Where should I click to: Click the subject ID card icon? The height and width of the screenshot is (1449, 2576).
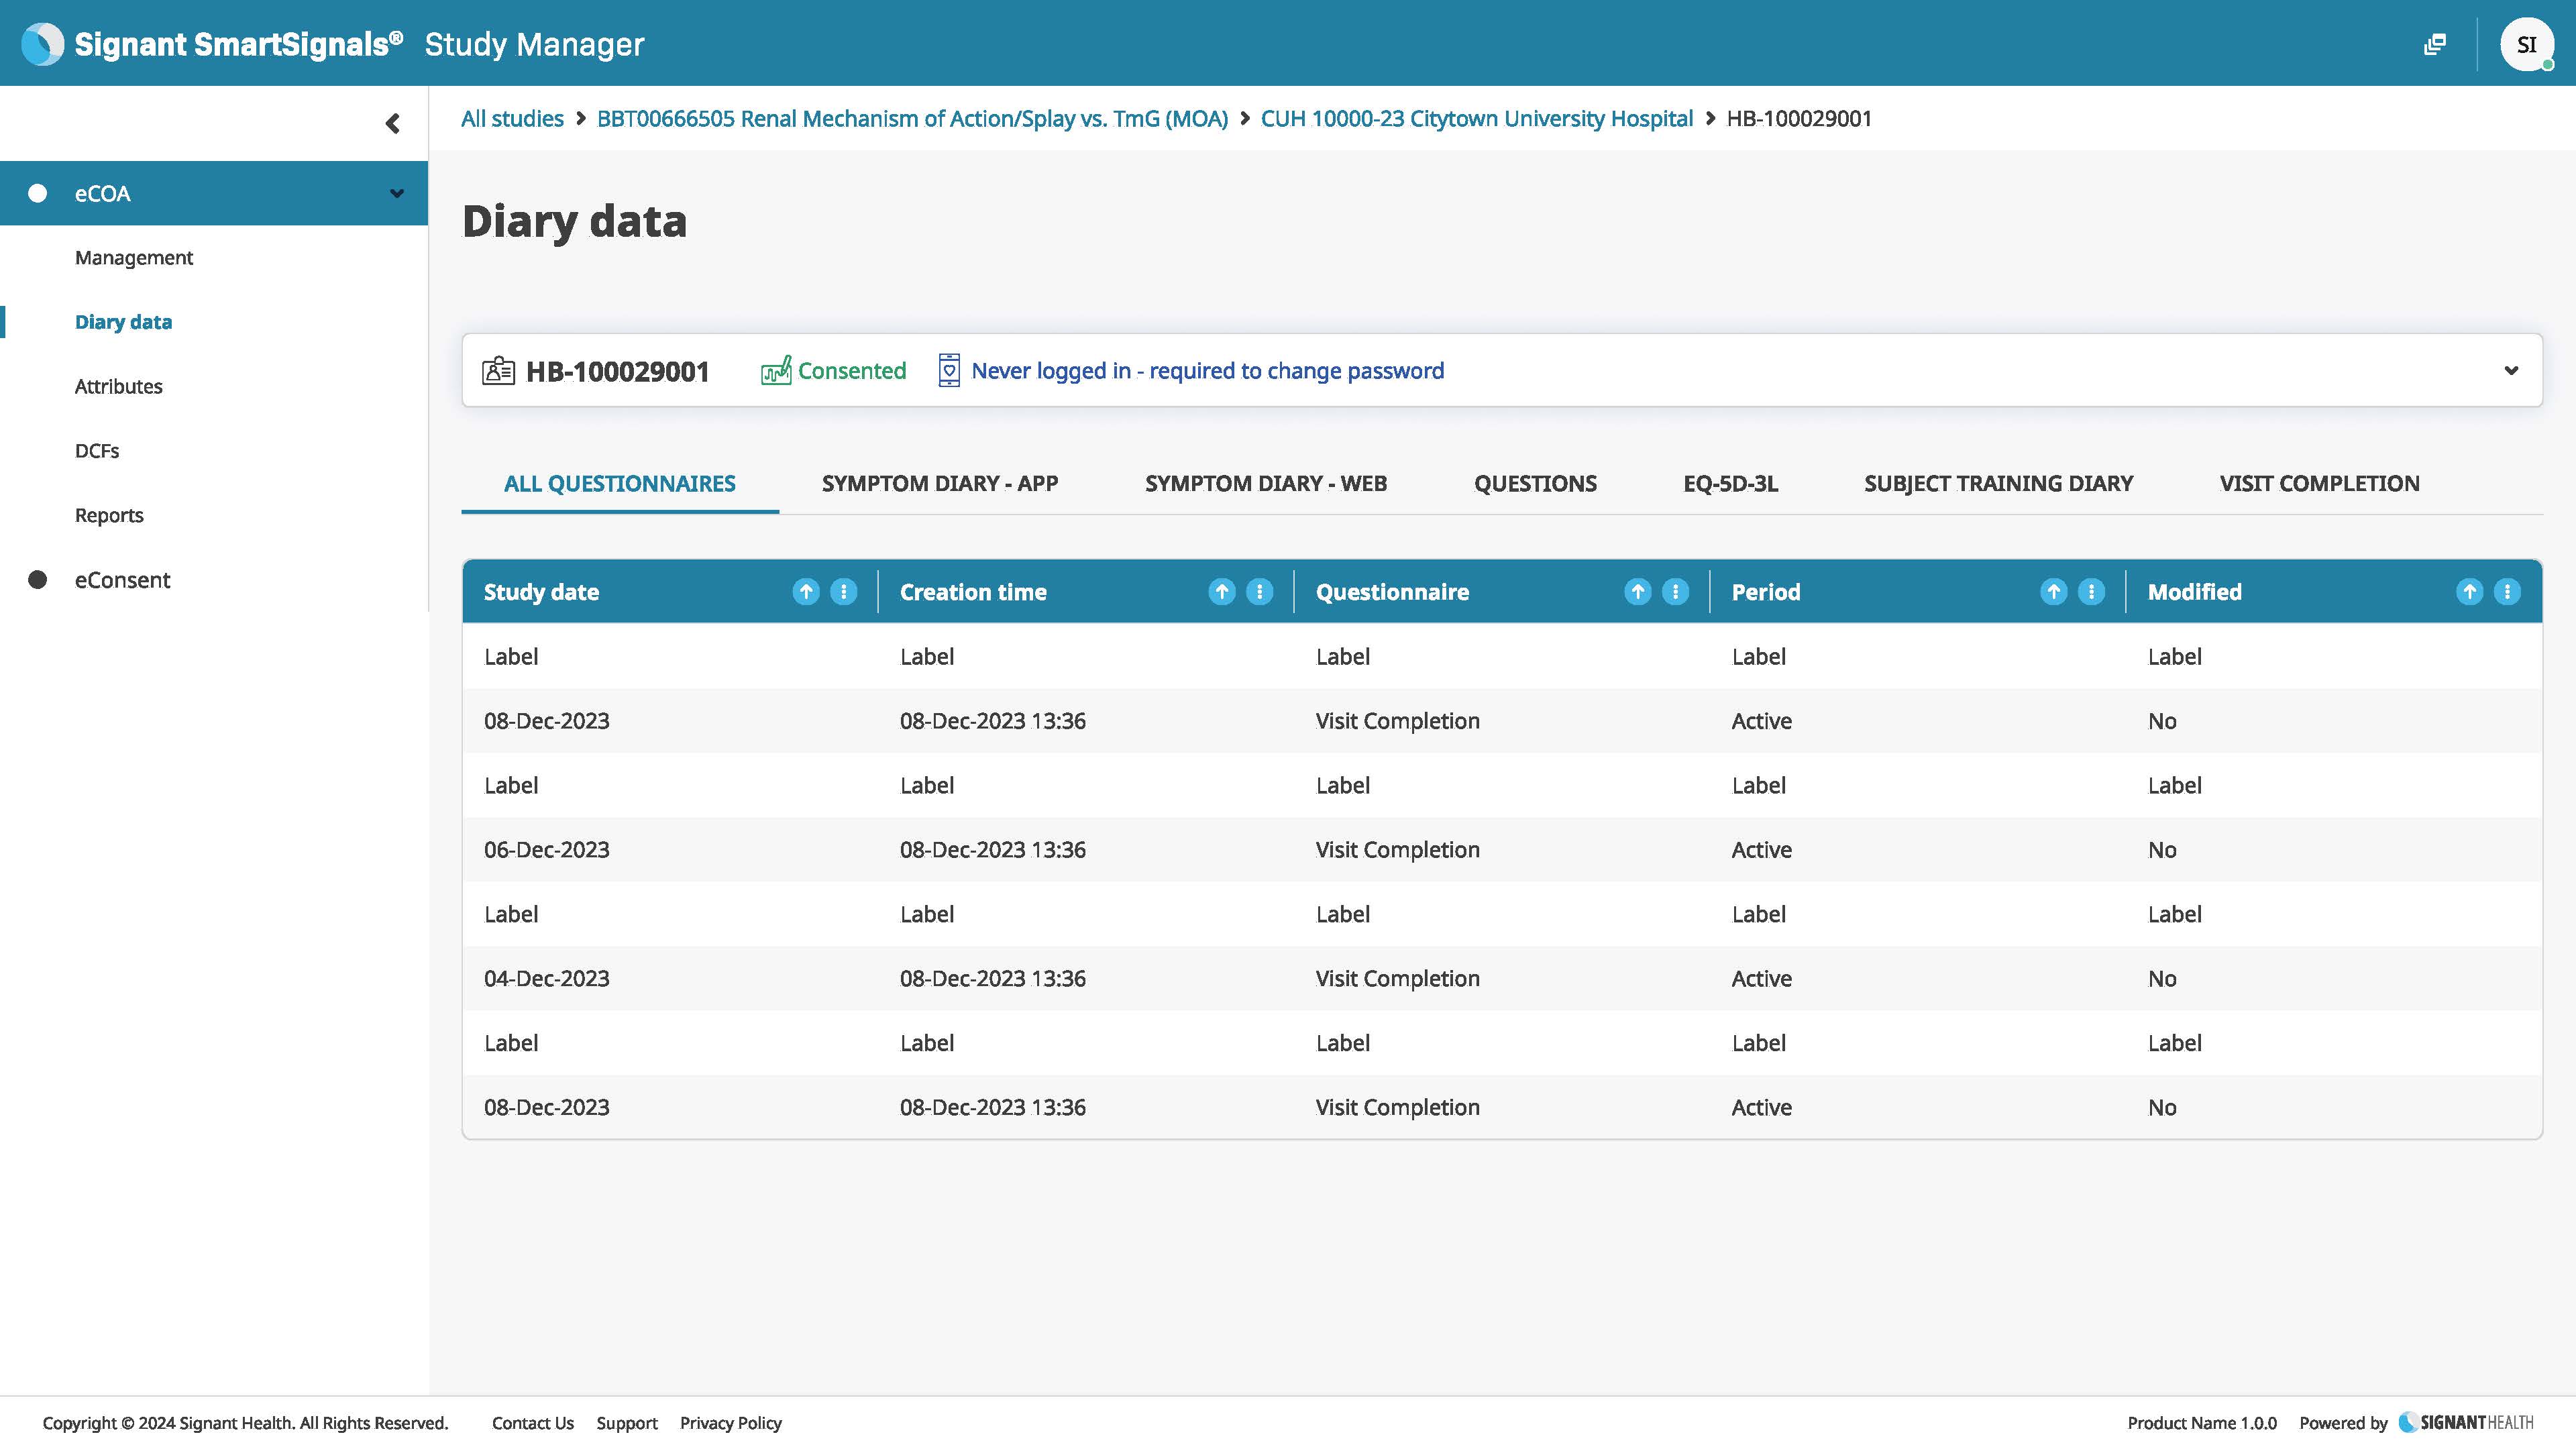tap(498, 371)
